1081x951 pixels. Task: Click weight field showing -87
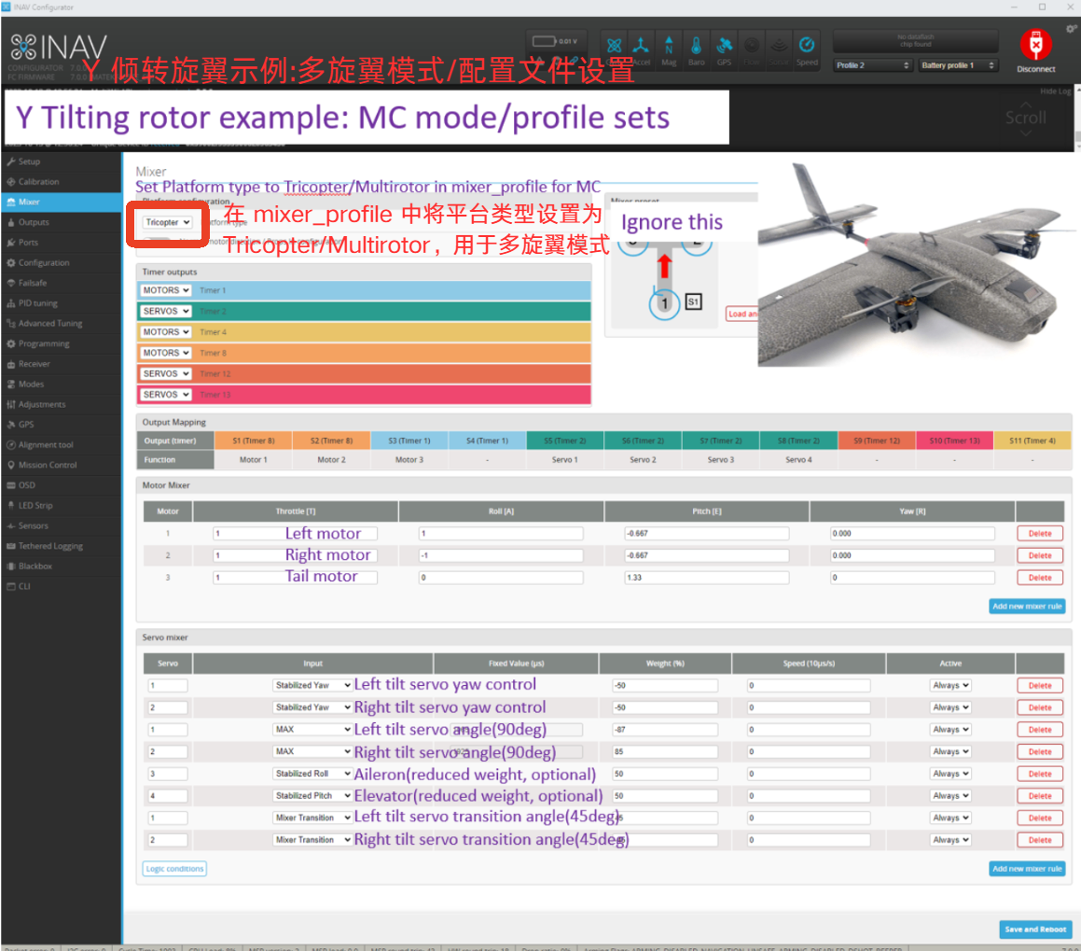pyautogui.click(x=665, y=730)
